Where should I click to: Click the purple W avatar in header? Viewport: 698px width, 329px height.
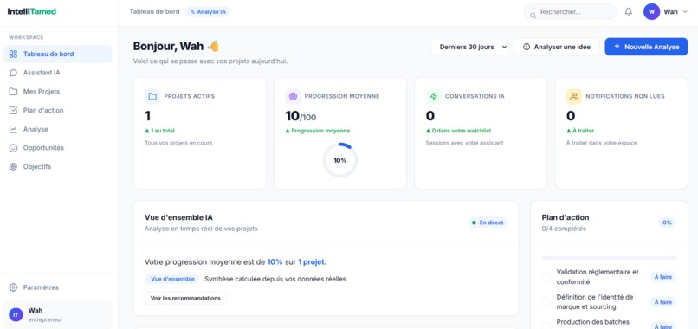tap(652, 12)
